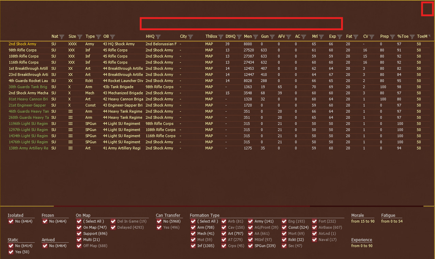435x259 pixels.
Task: Toggle Inf (1305) formation checkbox
Action: pos(193,246)
